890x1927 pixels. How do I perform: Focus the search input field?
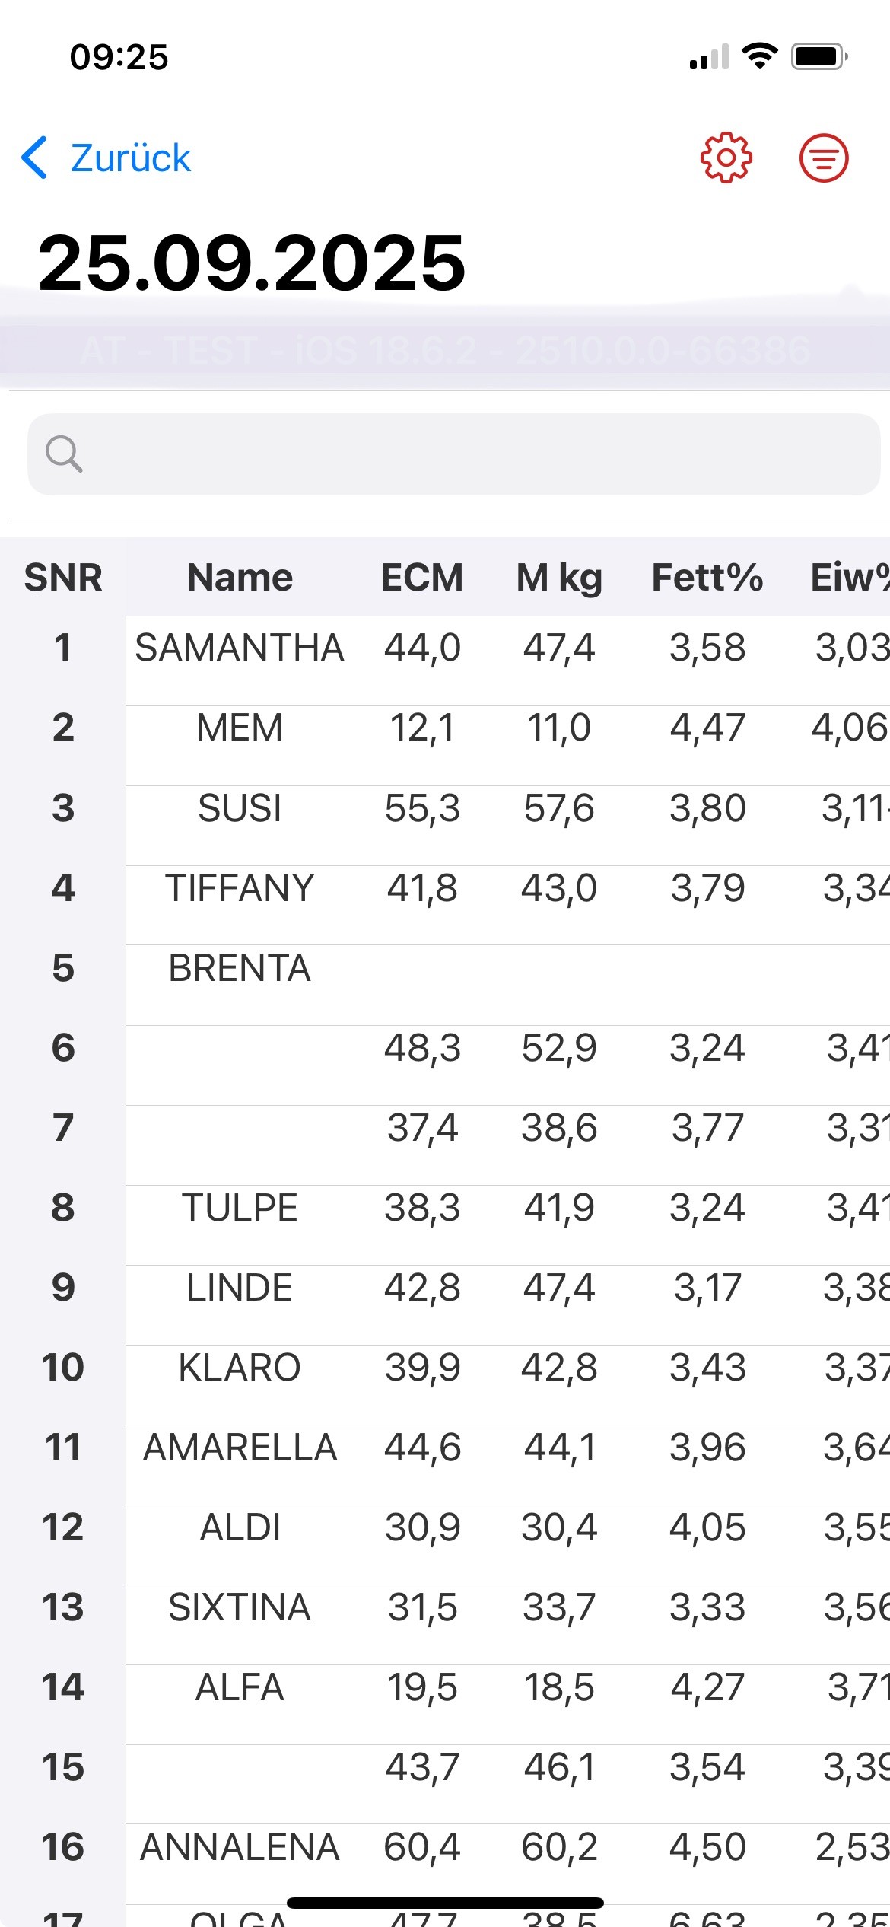click(x=472, y=454)
